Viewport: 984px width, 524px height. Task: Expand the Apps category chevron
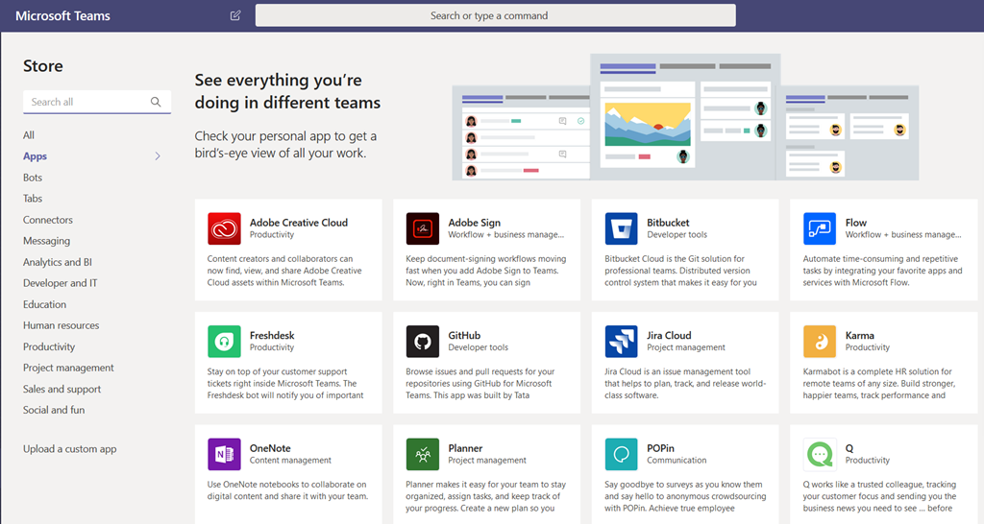tap(158, 156)
